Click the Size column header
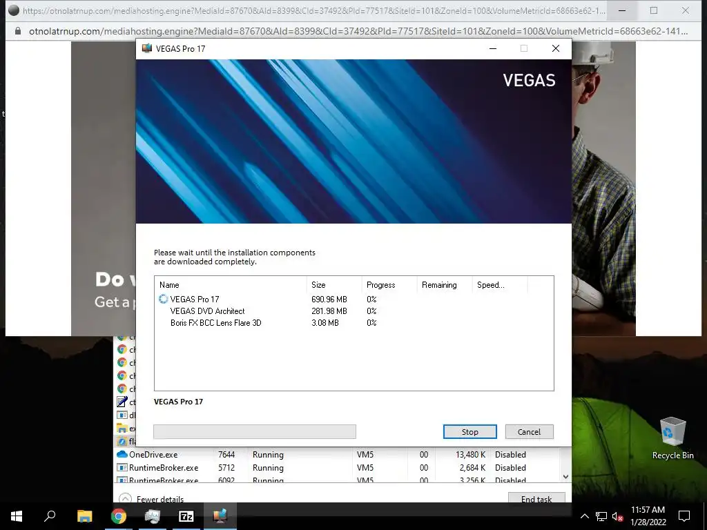The image size is (707, 530). [334, 285]
